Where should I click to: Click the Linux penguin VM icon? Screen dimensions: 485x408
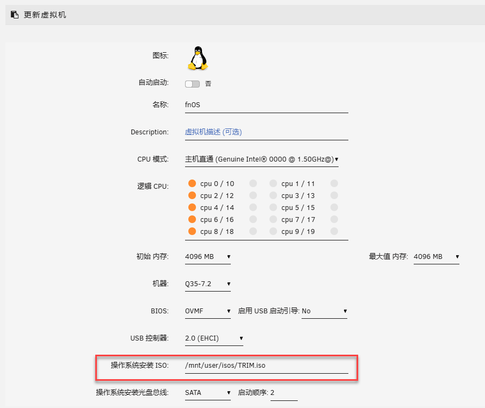click(198, 58)
